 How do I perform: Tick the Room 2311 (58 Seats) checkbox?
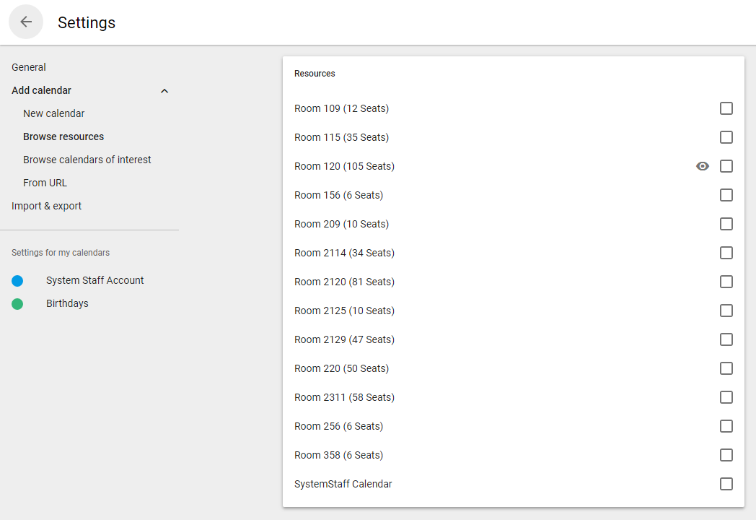726,397
